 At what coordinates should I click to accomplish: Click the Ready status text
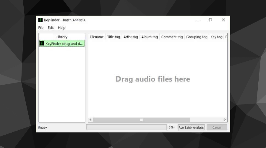(42, 128)
